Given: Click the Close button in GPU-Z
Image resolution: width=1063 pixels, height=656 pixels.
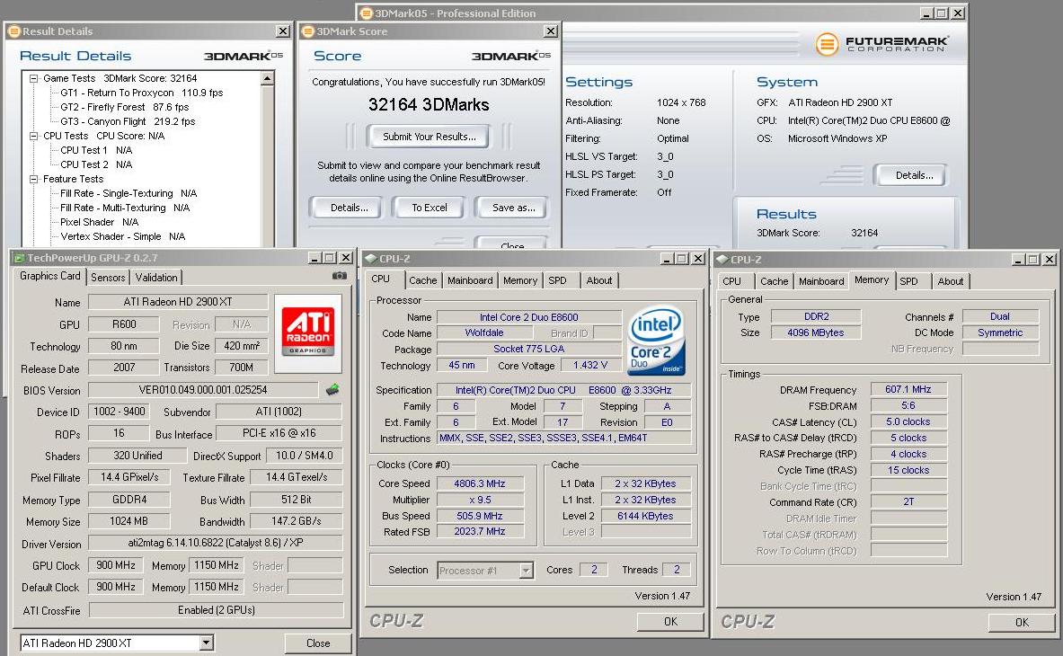Looking at the screenshot, I should 318,643.
